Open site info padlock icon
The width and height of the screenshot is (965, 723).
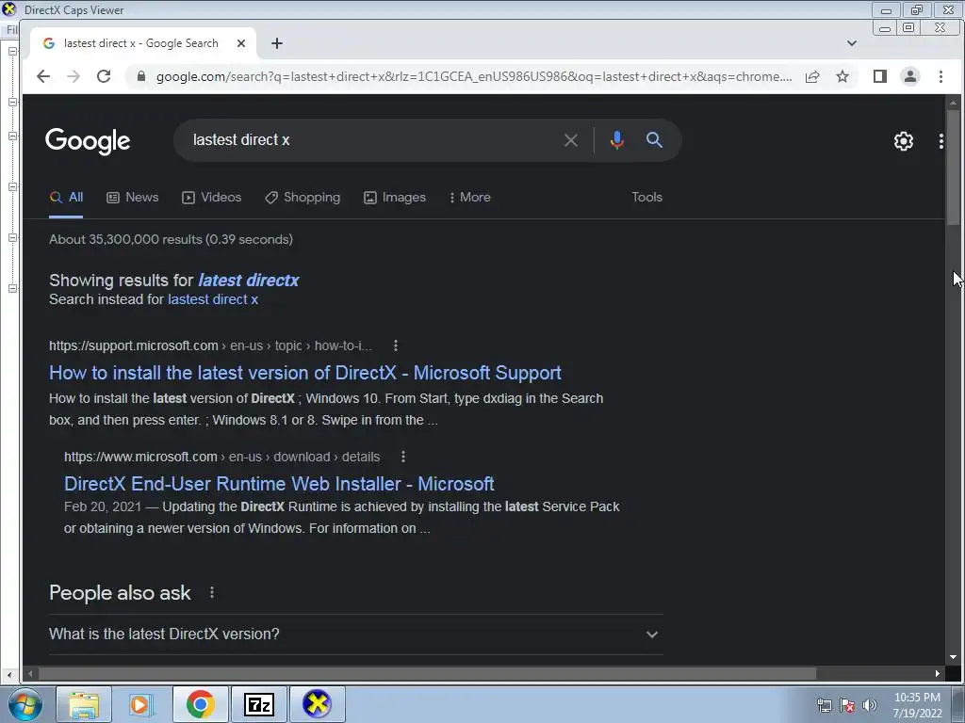[141, 76]
